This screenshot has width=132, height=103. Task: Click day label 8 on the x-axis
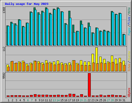click(36, 100)
